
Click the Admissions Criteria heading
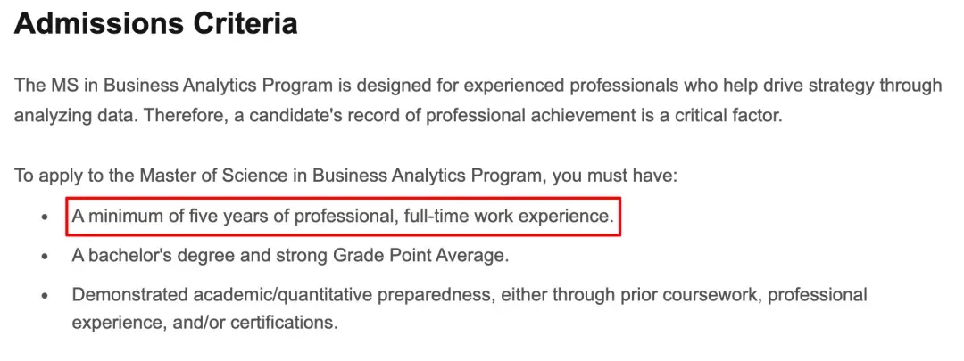[x=155, y=24]
